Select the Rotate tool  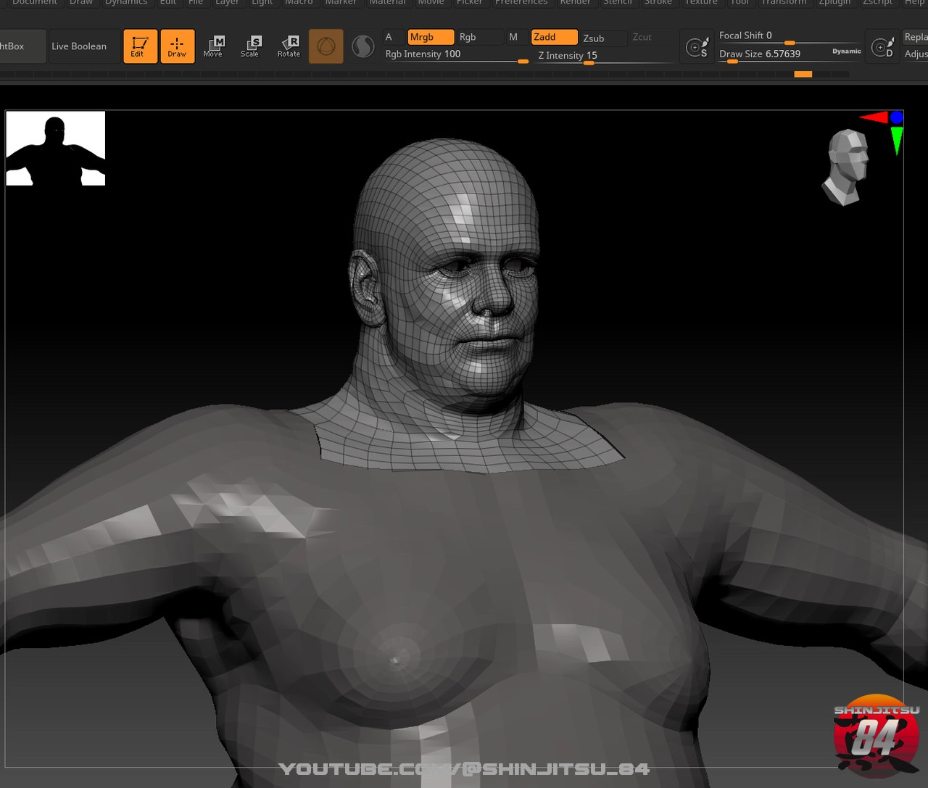click(289, 46)
